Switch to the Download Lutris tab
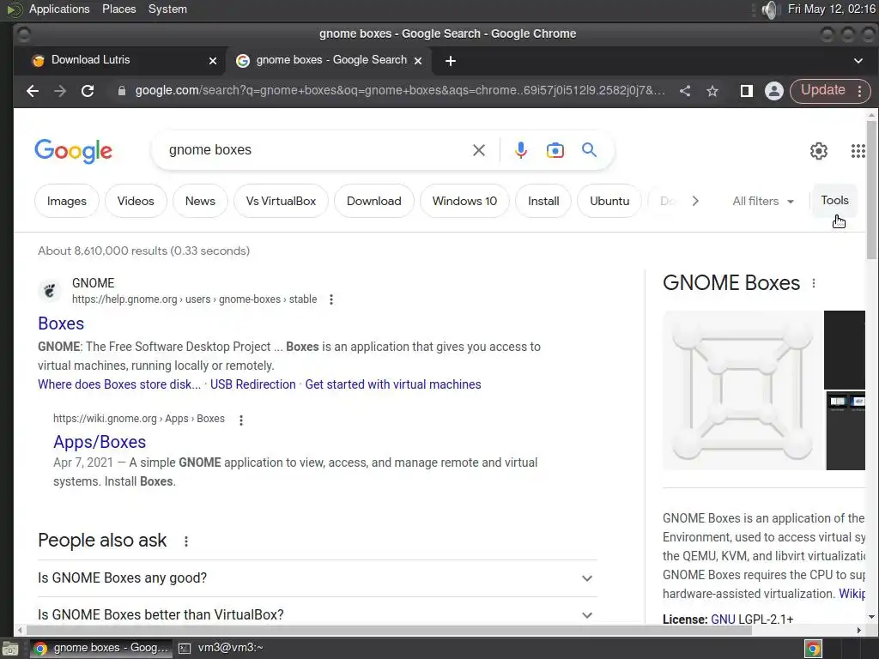The width and height of the screenshot is (879, 659). point(117,60)
